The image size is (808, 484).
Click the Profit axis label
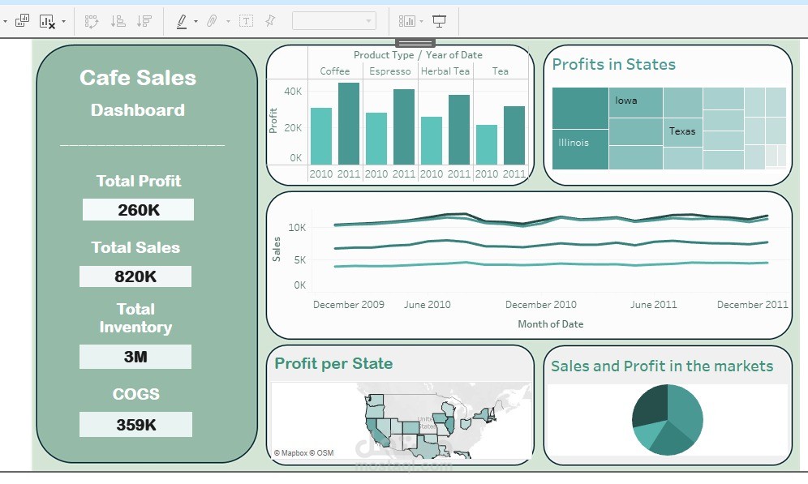273,121
